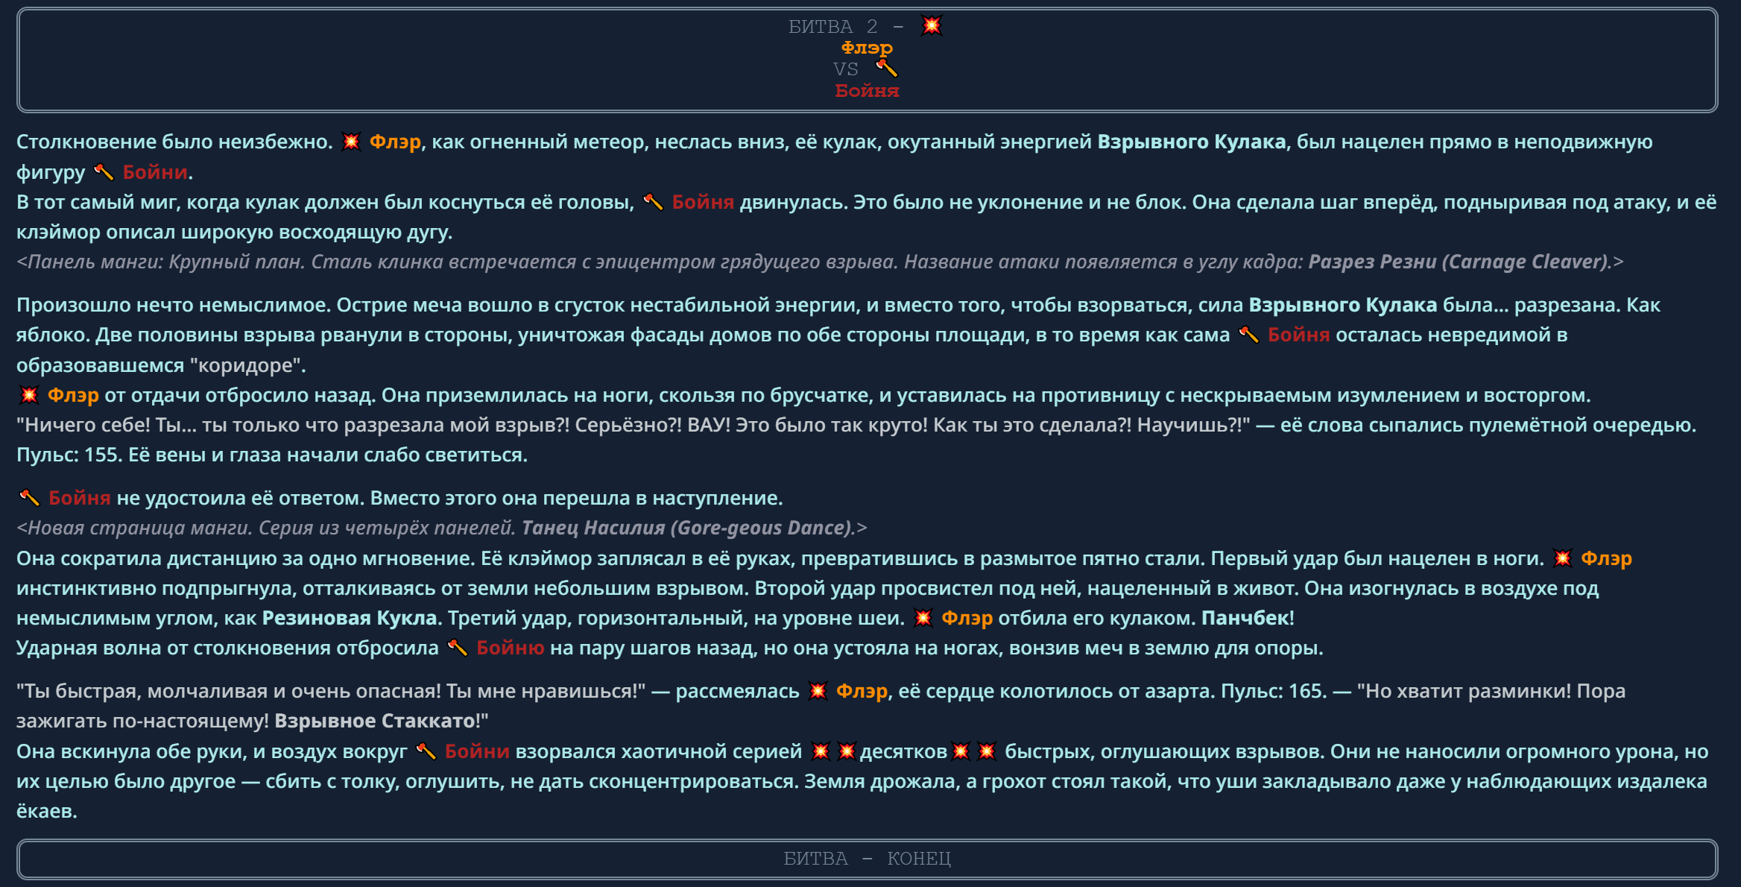Screen dimensions: 1741x887
Task: Click the red 'Бойня' name in the header
Action: 867,91
